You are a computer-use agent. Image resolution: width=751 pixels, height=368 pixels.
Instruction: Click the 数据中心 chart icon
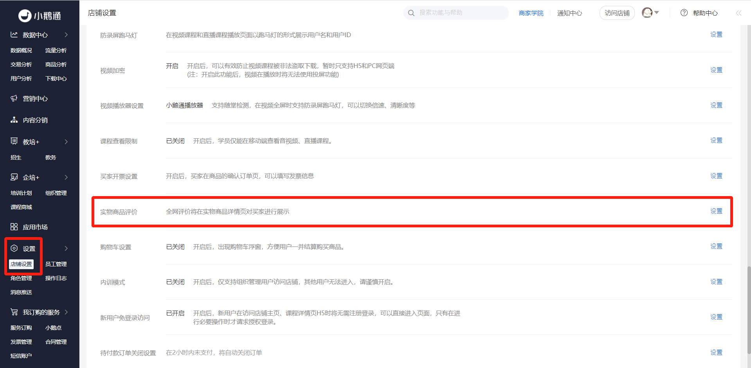coord(14,34)
